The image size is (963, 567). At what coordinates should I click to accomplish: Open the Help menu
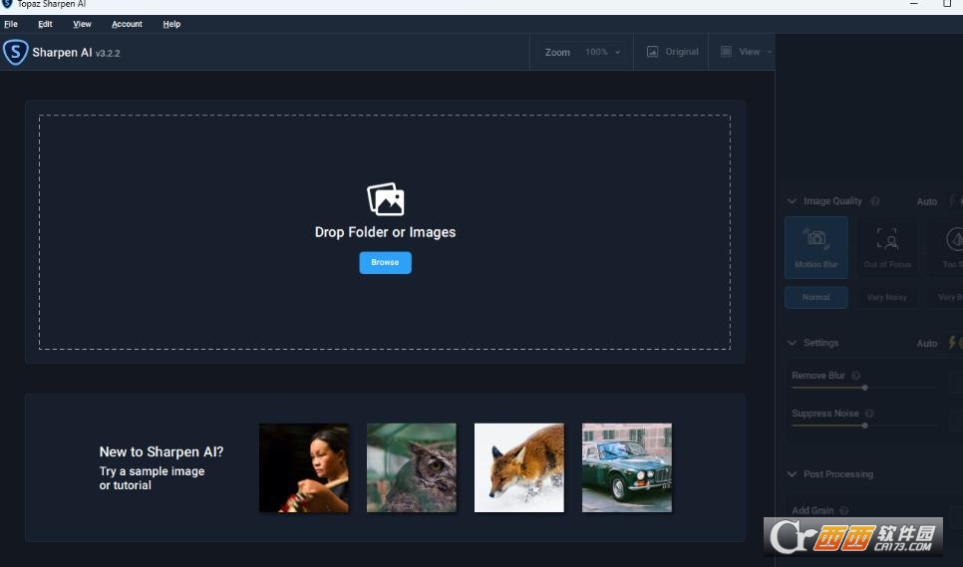[171, 24]
